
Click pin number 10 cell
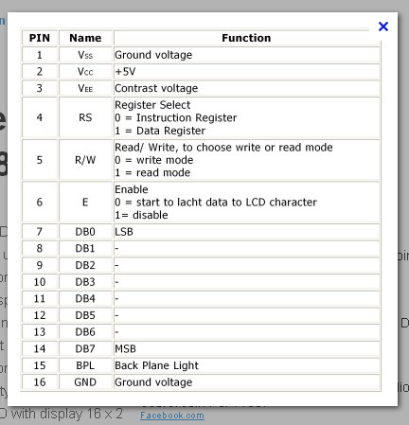click(40, 282)
